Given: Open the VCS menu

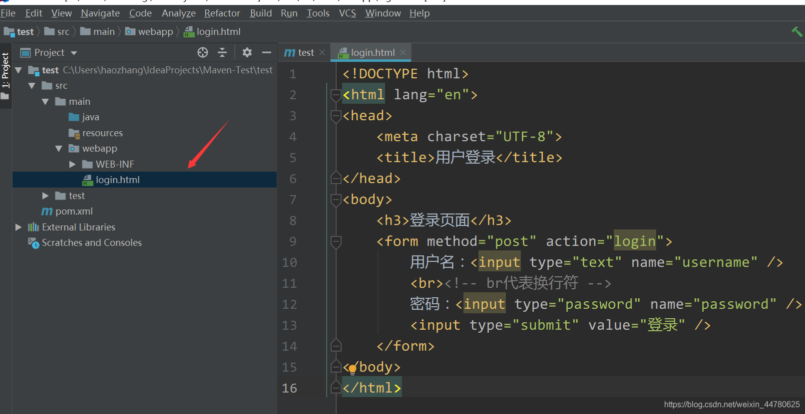Looking at the screenshot, I should [348, 13].
